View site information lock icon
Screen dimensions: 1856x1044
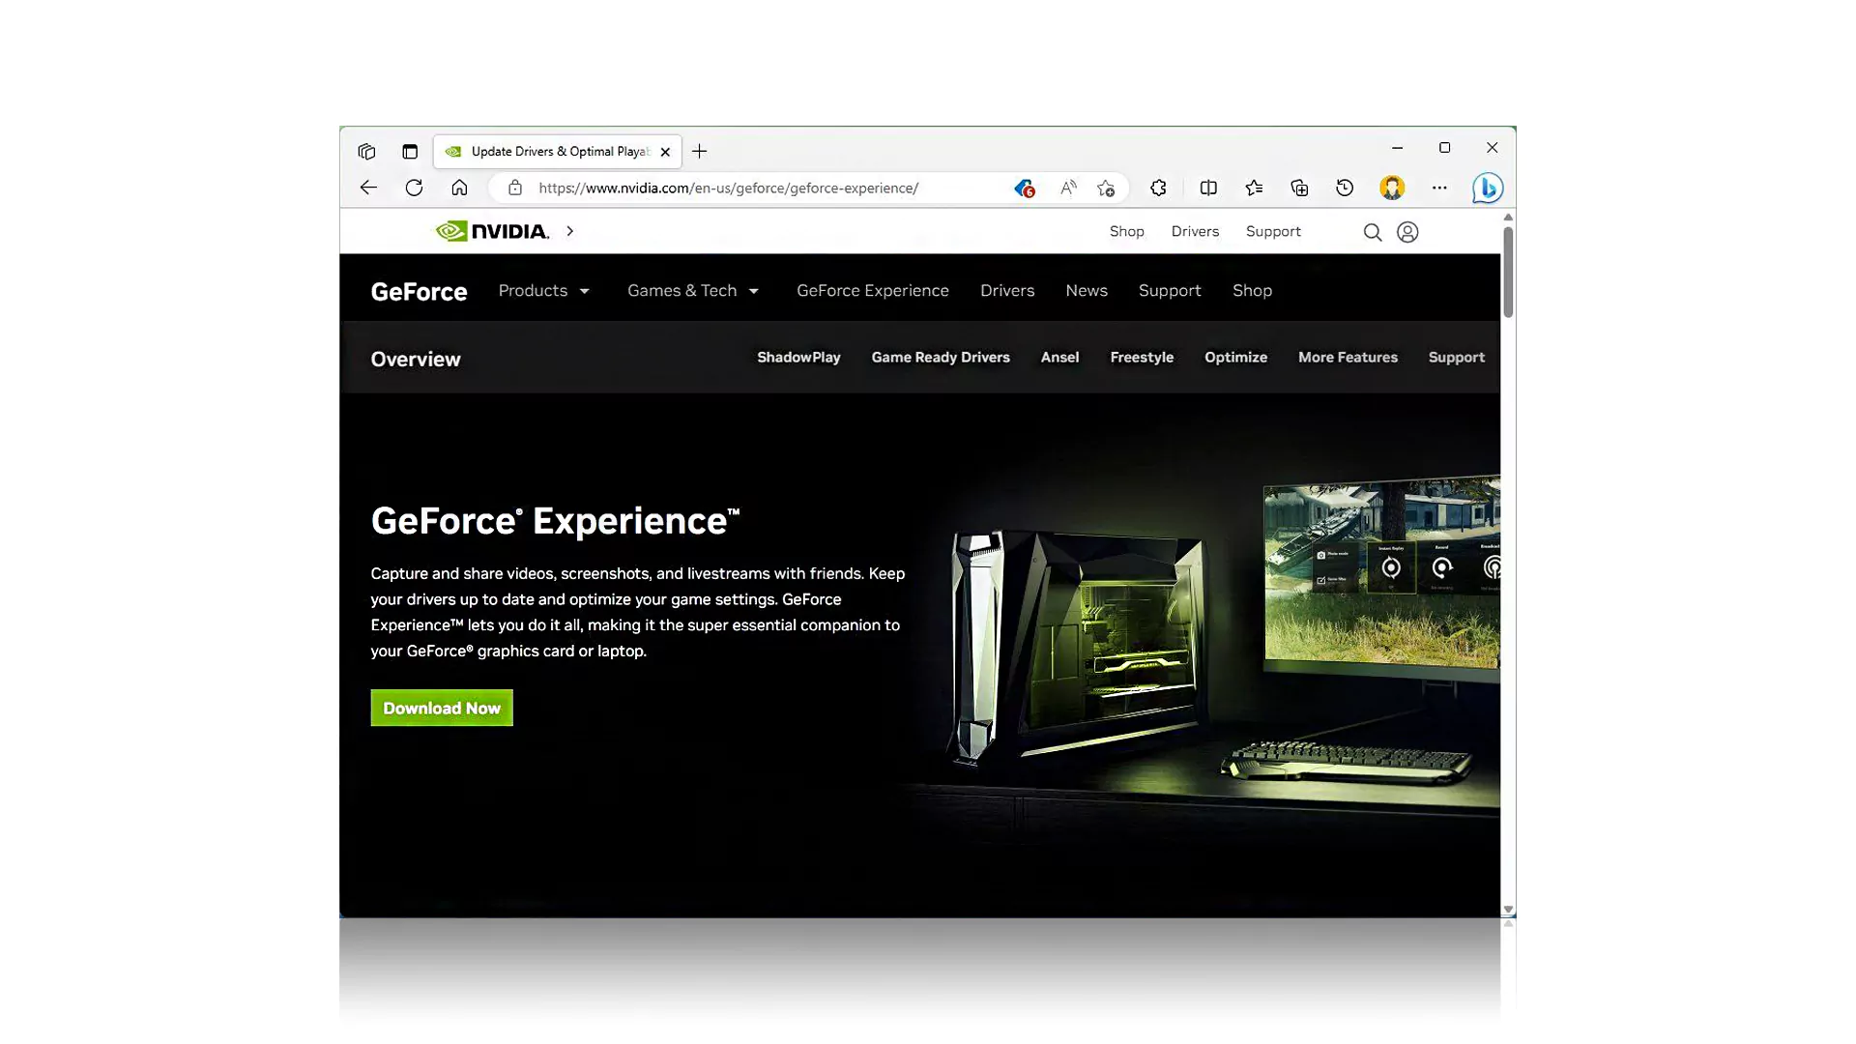tap(515, 188)
